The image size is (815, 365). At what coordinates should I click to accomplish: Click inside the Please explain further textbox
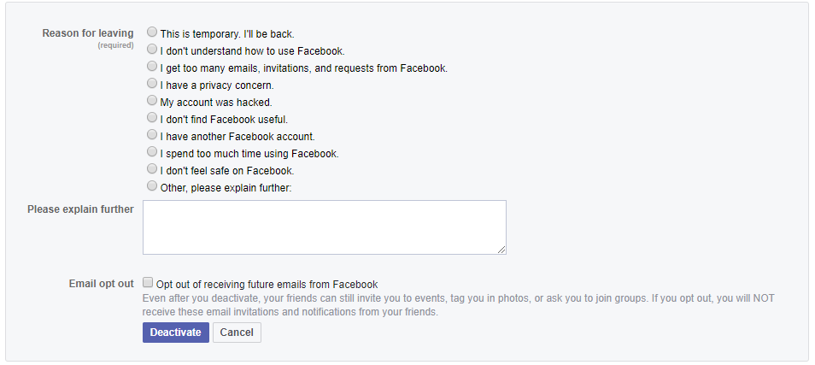325,227
